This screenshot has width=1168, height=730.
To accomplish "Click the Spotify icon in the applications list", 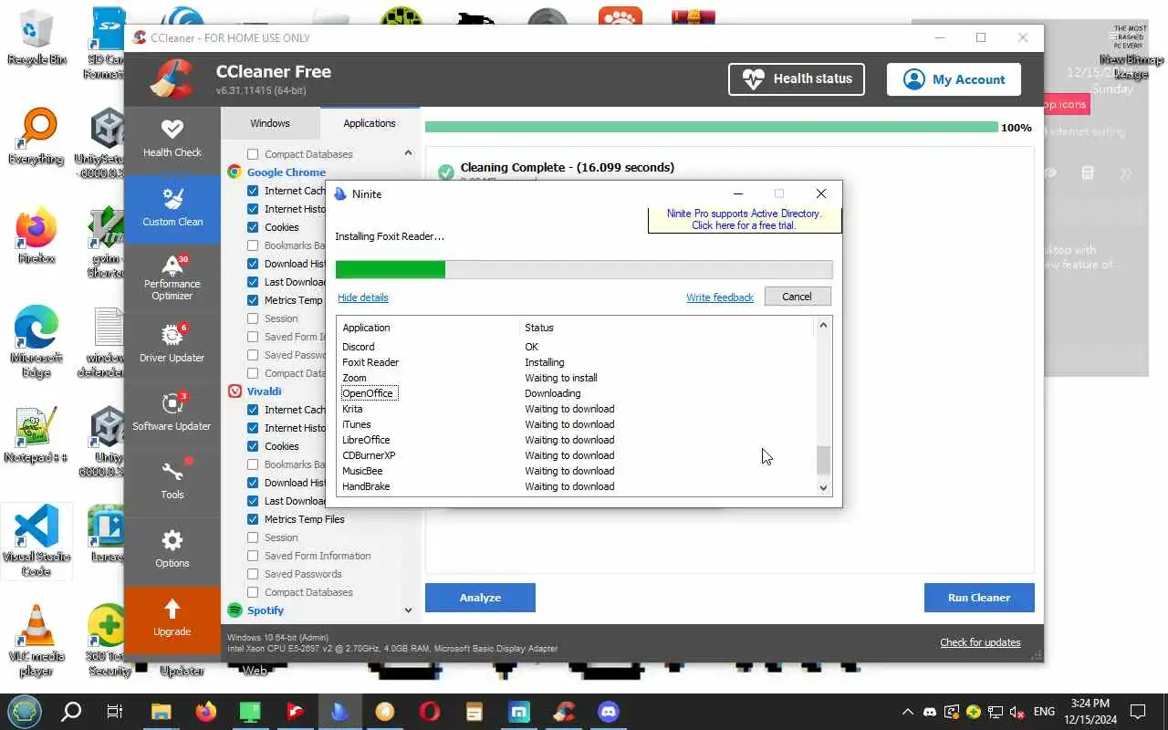I will point(235,610).
